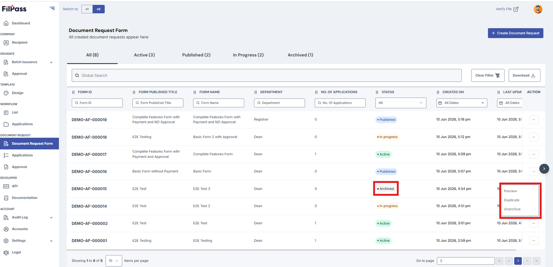Switch to the Archived (1) tab

[300, 55]
